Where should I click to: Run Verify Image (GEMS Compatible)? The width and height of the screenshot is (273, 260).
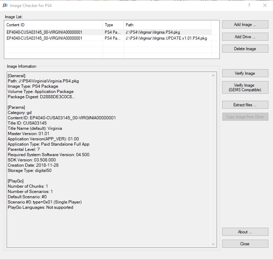[x=245, y=87]
